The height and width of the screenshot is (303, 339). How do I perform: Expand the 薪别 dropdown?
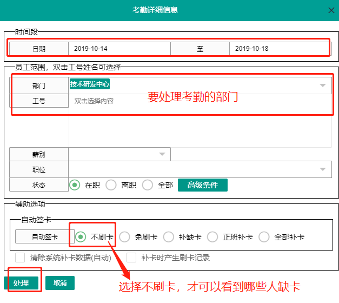pyautogui.click(x=162, y=154)
